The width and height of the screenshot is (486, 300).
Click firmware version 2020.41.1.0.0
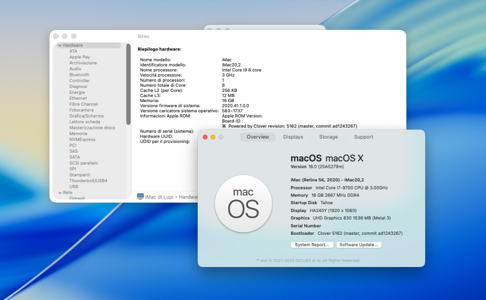point(236,106)
